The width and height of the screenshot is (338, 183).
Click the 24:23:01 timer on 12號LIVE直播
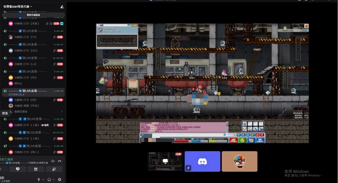[58, 133]
